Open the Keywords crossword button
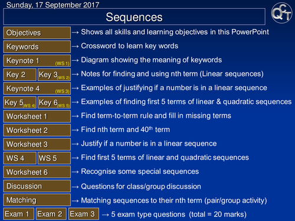The image size is (295, 221). (x=37, y=47)
